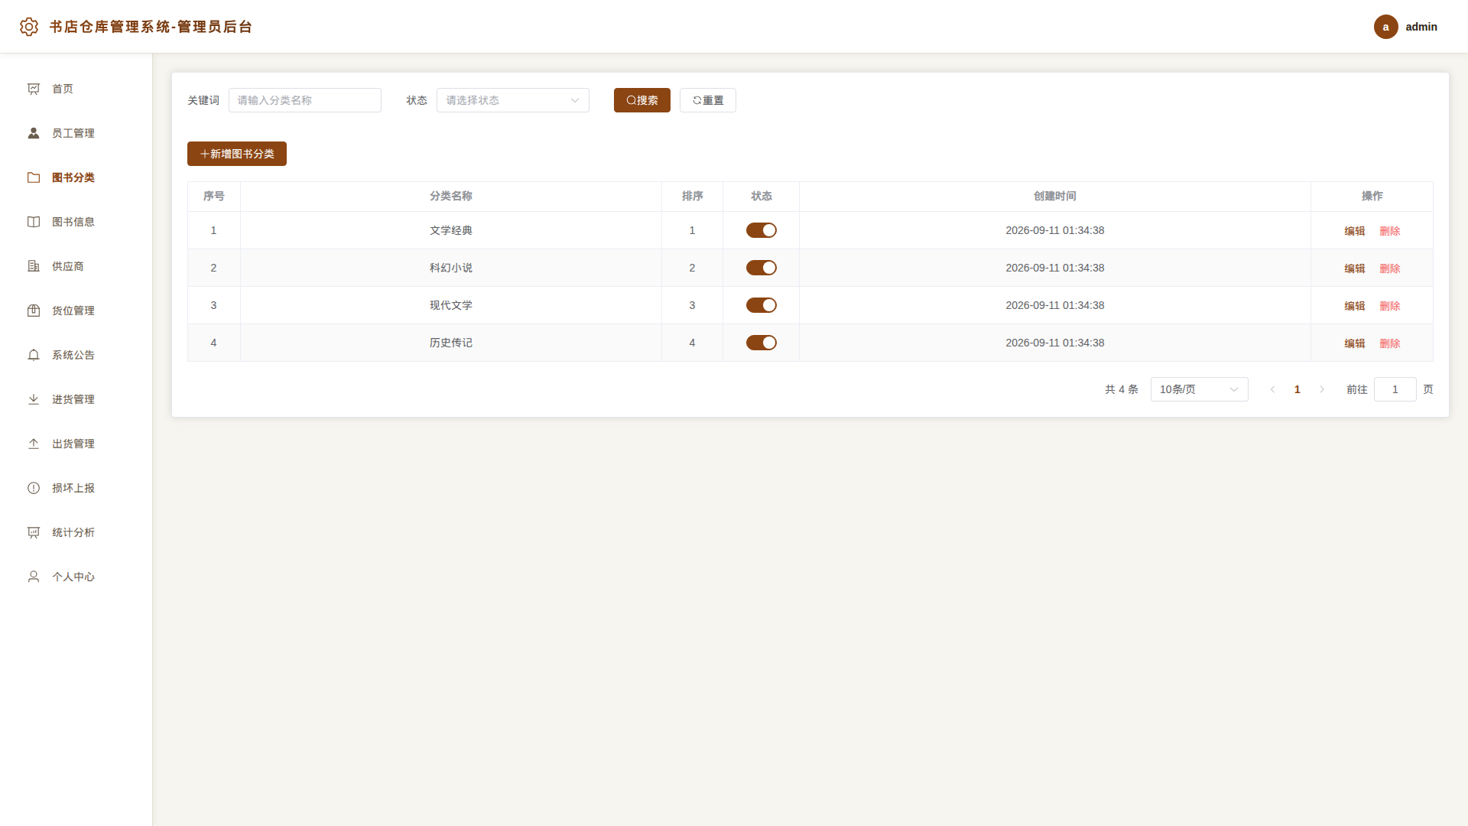This screenshot has width=1468, height=826.
Task: Delete the 历史传记 category row
Action: point(1390,343)
